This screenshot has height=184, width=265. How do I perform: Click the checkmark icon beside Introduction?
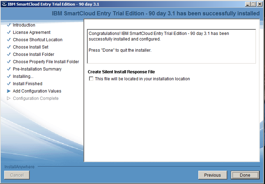tap(9, 25)
